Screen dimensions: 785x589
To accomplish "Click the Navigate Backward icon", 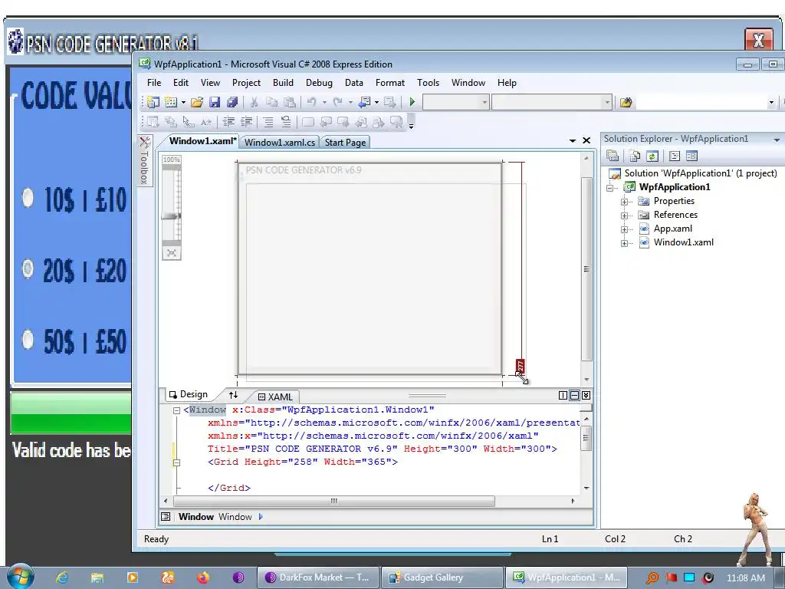I will click(364, 102).
